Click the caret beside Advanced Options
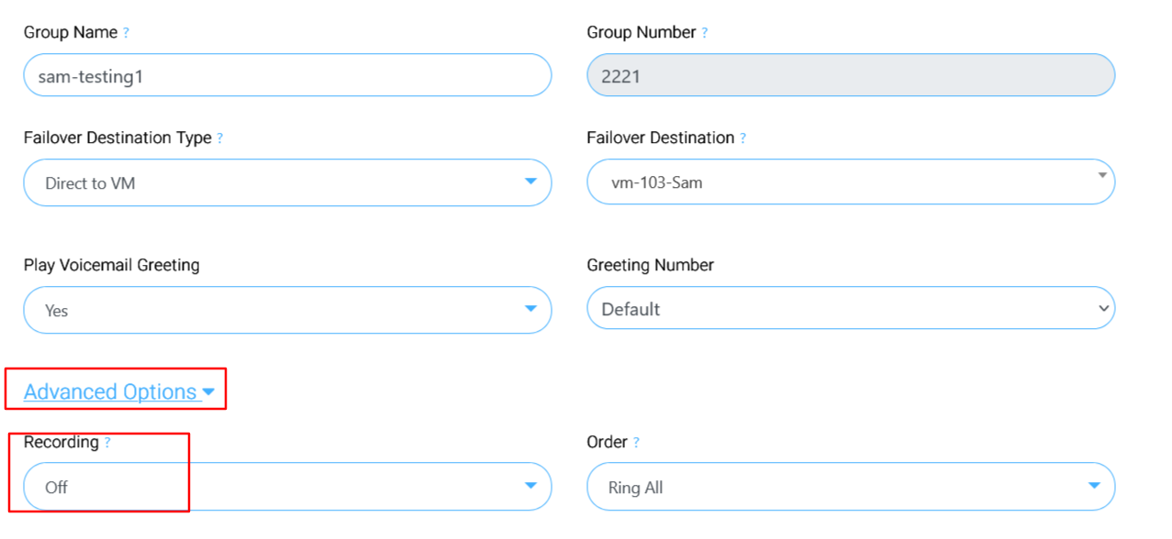Viewport: 1172px width, 539px height. coord(208,392)
